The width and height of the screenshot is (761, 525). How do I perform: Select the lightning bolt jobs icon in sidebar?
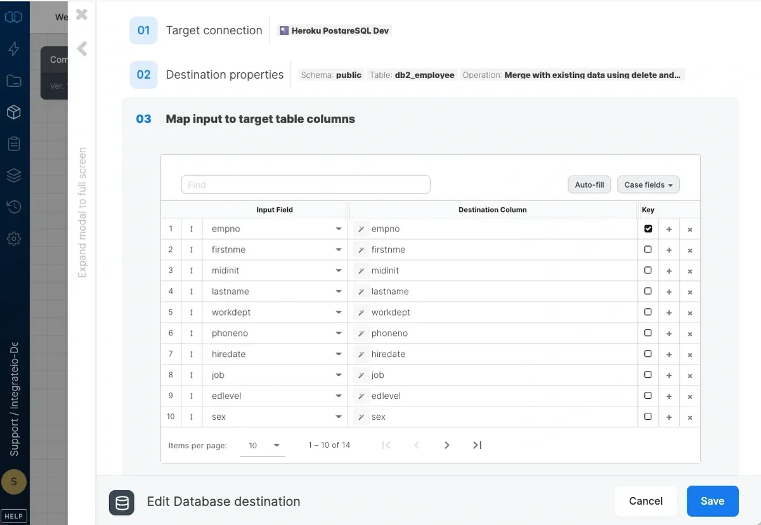(14, 49)
